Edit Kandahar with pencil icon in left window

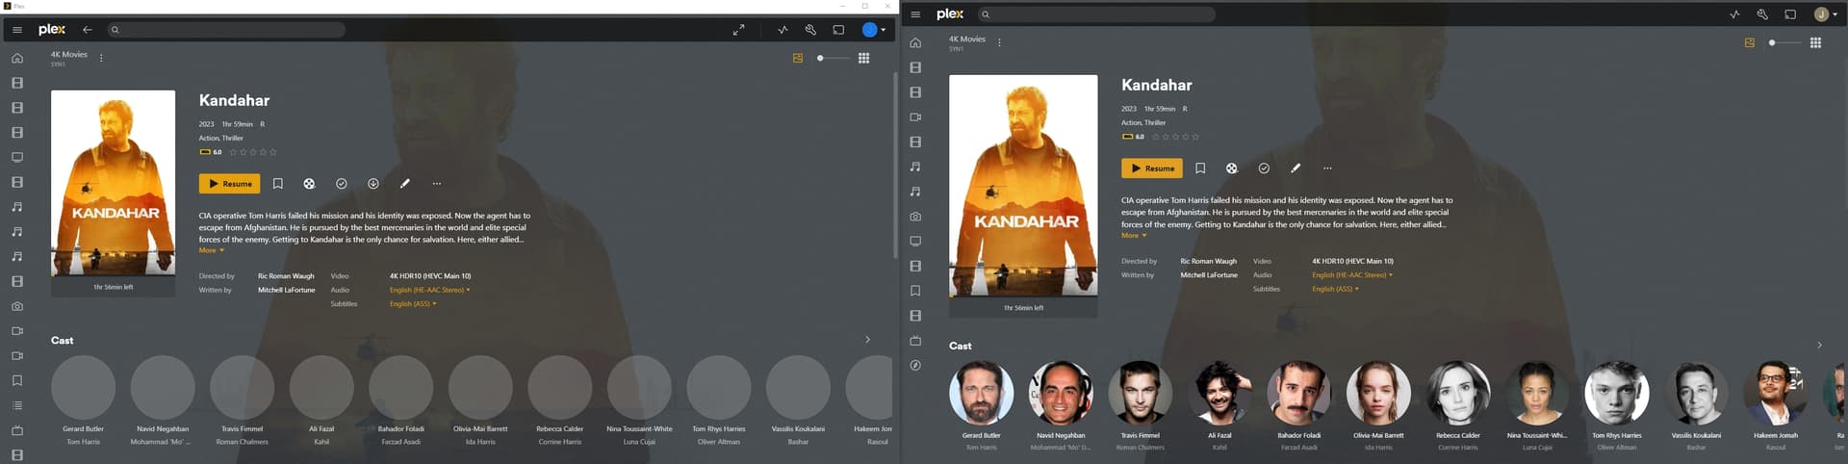point(404,183)
